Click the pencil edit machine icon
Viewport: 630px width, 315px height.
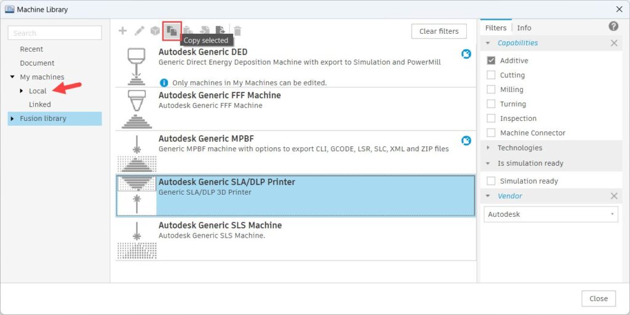(139, 31)
